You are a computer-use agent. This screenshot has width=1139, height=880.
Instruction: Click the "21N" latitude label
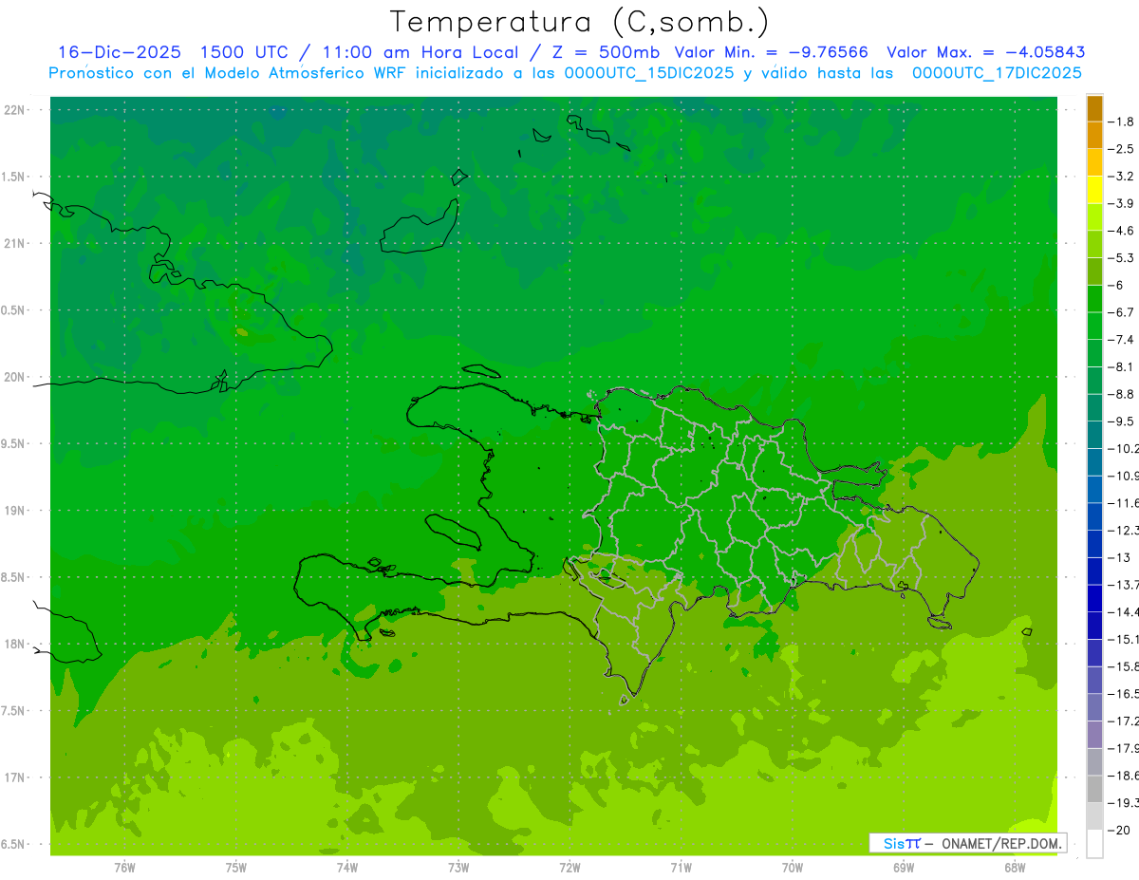pyautogui.click(x=16, y=244)
